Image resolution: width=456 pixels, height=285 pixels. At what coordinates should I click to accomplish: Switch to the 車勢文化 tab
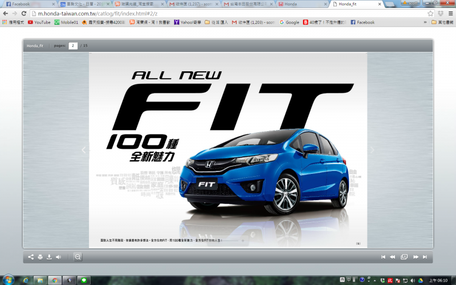coord(83,4)
